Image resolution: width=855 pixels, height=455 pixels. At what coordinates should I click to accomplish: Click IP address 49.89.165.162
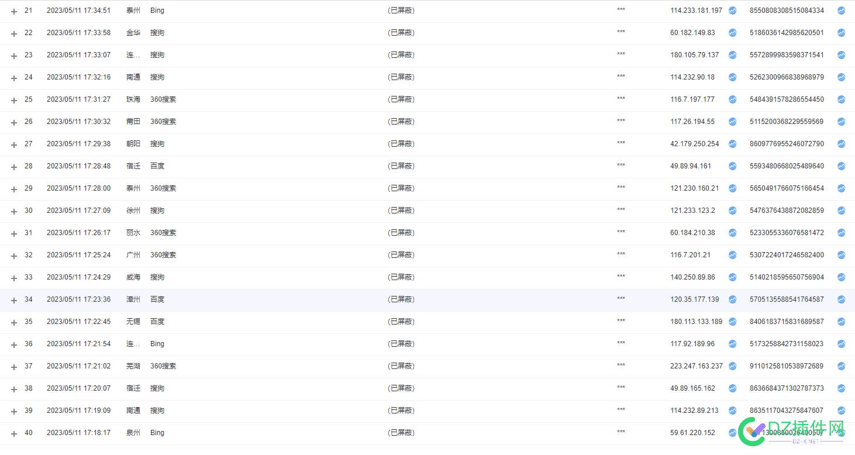point(692,388)
